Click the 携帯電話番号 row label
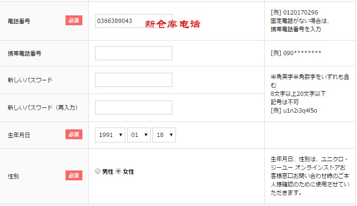357x206 pixels. (x=25, y=54)
